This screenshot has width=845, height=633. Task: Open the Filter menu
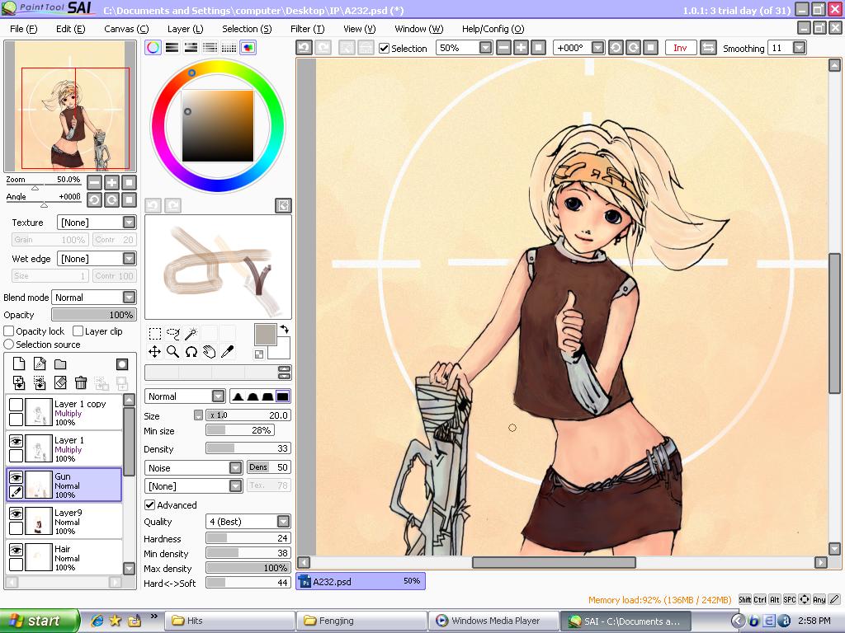click(x=306, y=28)
